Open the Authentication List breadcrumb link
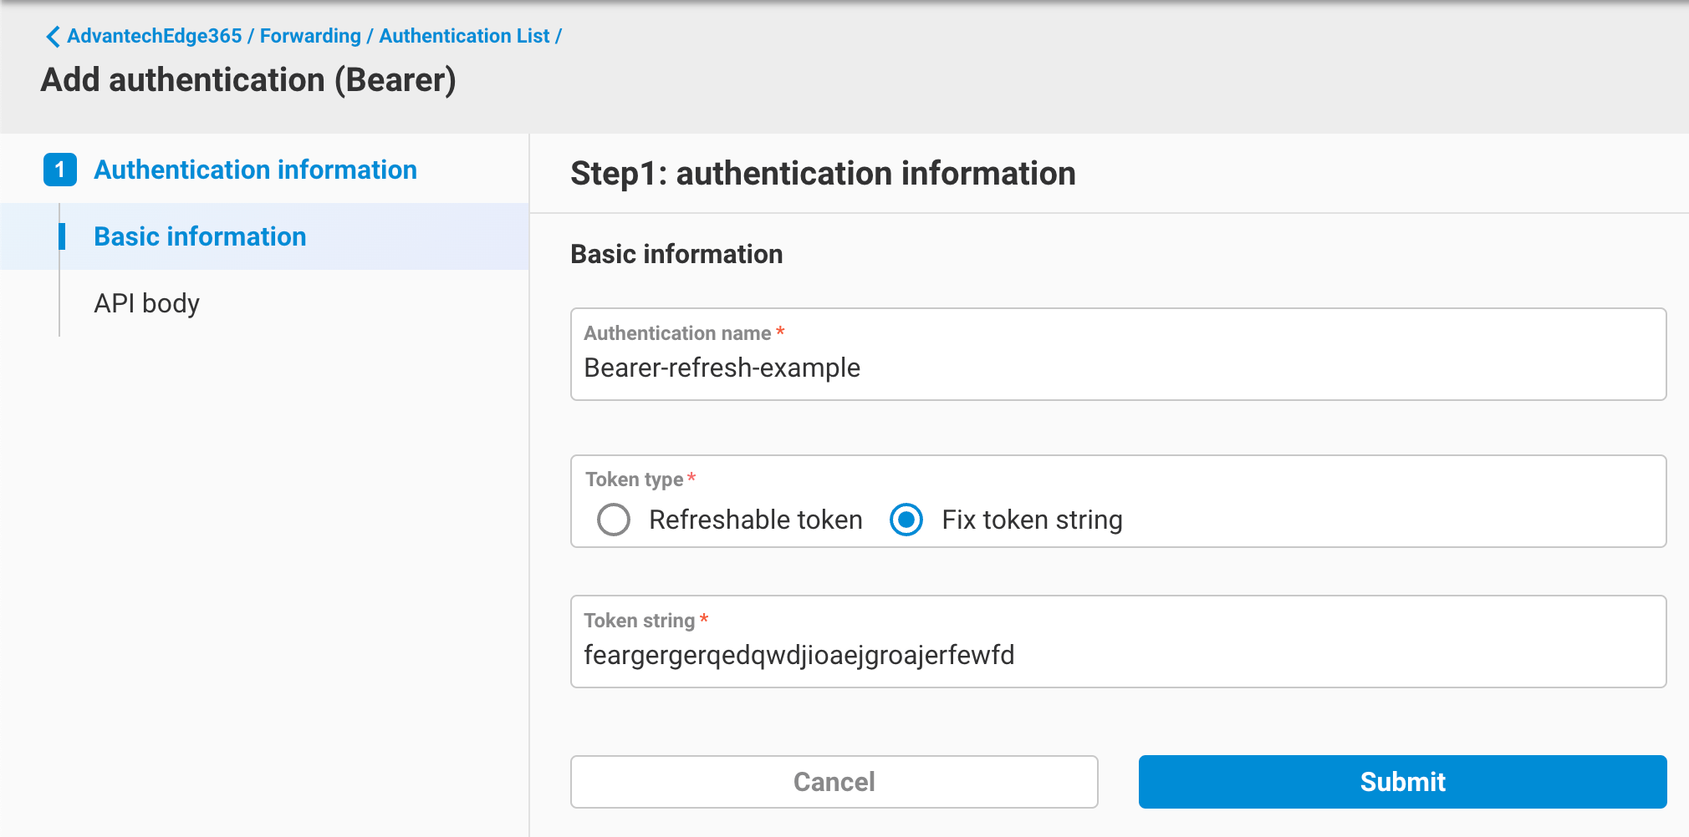This screenshot has height=837, width=1689. point(464,35)
